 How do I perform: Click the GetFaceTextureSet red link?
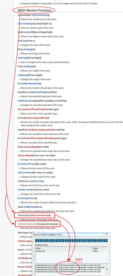[x=39, y=215]
